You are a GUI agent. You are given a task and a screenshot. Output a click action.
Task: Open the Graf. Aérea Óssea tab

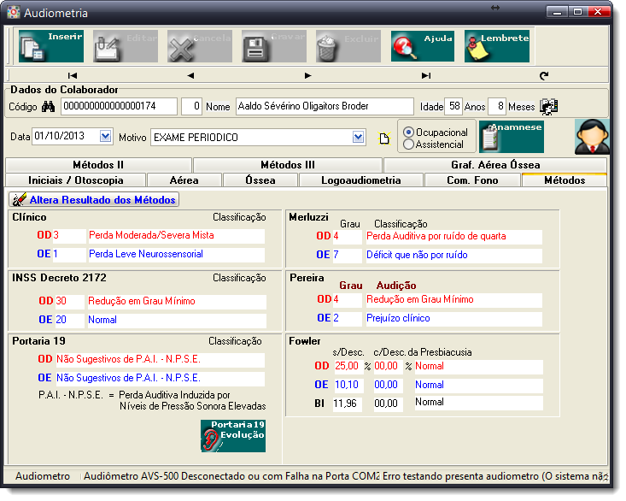(x=495, y=165)
